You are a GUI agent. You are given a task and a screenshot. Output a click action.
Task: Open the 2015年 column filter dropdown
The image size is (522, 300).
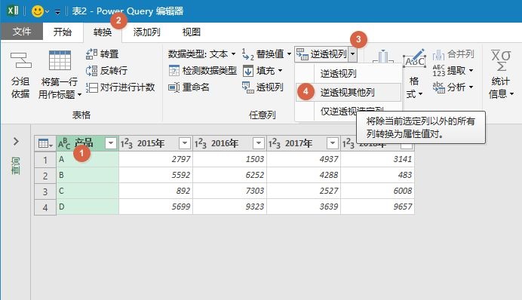pyautogui.click(x=184, y=143)
